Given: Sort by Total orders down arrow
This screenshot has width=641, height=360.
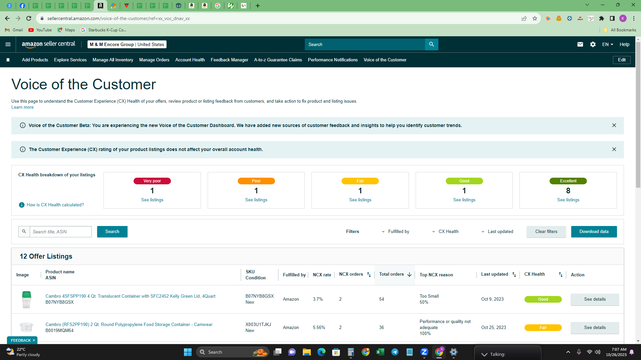Looking at the screenshot, I should point(409,275).
